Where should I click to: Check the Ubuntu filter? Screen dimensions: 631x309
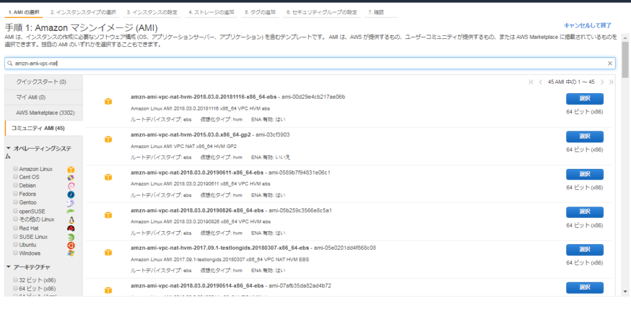click(x=15, y=245)
